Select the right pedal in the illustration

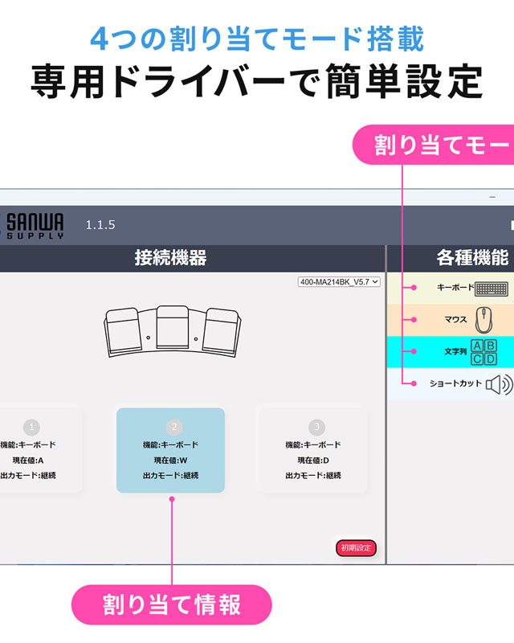[x=219, y=329]
